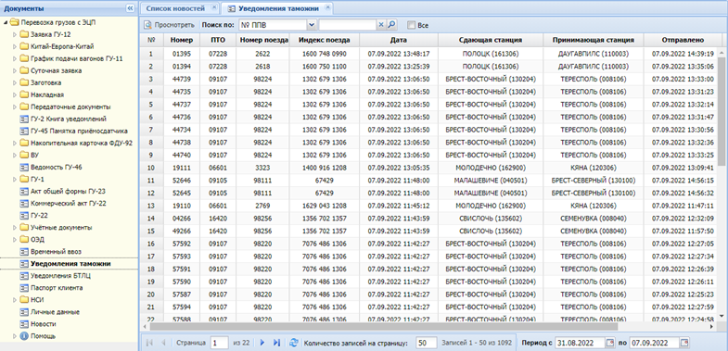Viewport: 728px width, 351px height.
Task: Click the по end date field
Action: coord(655,343)
